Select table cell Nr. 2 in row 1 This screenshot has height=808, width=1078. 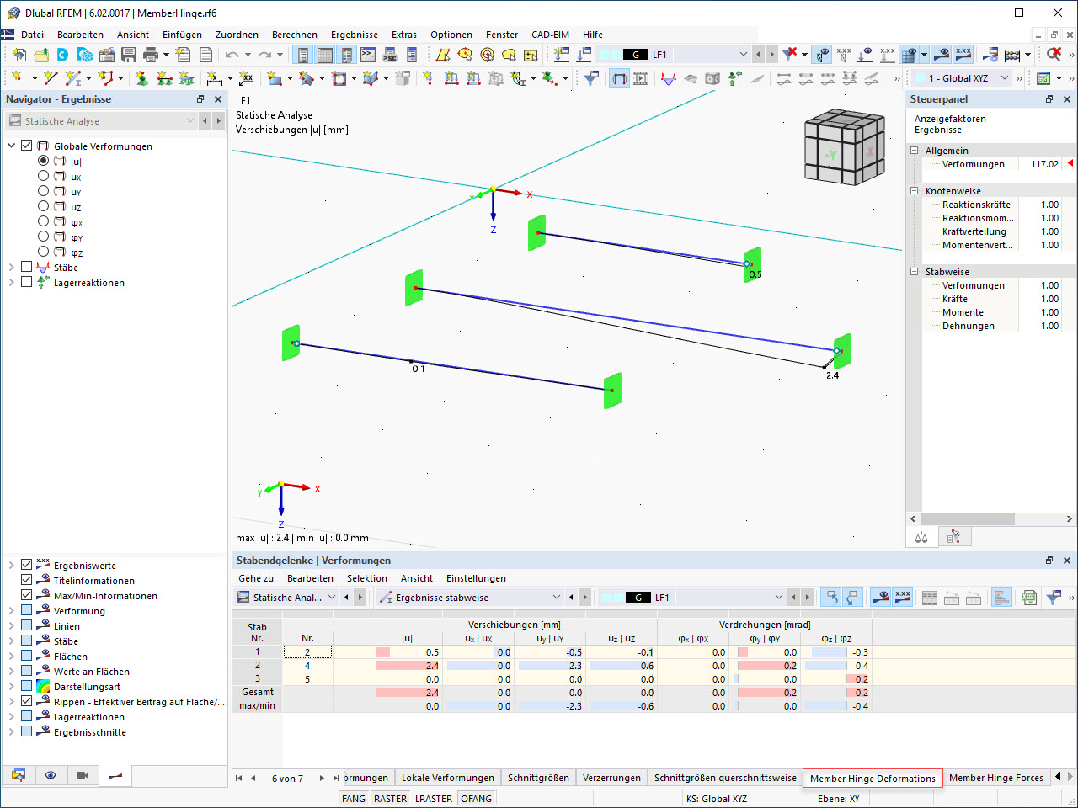[x=307, y=652]
